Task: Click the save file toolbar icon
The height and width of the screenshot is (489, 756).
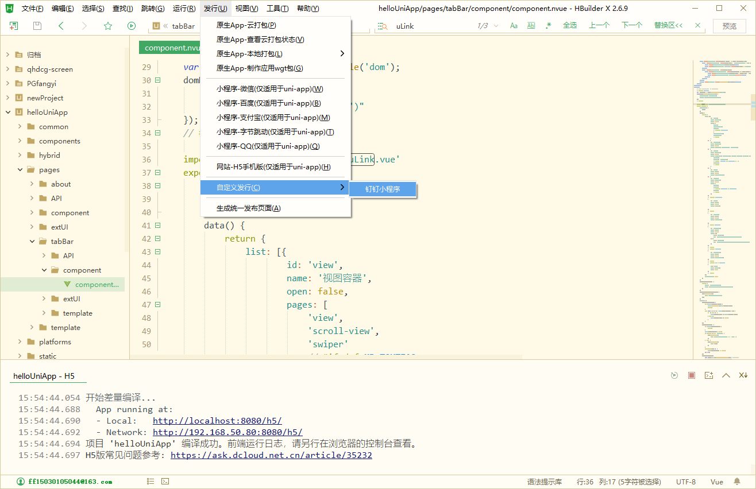Action: (37, 26)
